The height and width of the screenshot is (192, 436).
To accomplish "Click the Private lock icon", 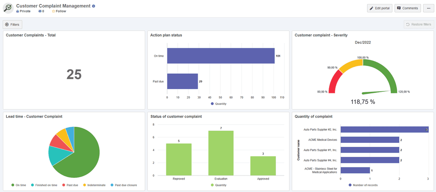I will click(18, 11).
